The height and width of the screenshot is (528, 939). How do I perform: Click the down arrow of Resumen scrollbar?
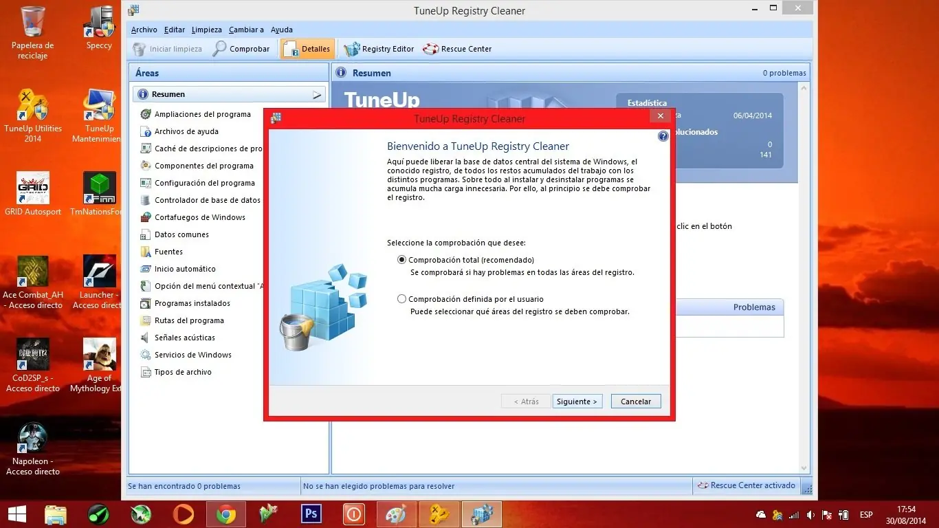(x=804, y=467)
